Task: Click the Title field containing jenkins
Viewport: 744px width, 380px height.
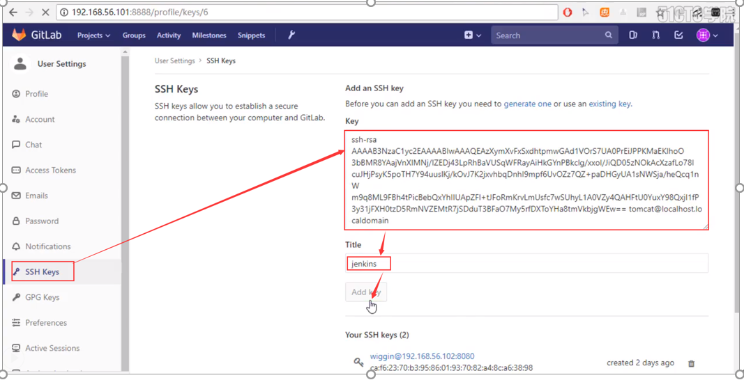Action: 527,264
